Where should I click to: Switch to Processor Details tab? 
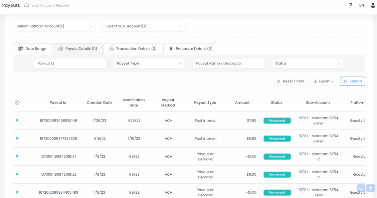191,49
